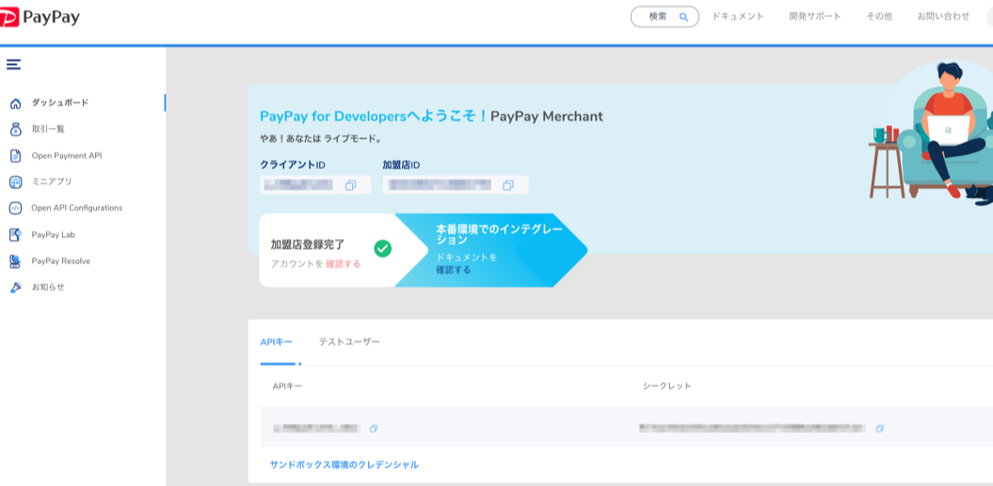Copy the 加盟店ID value

point(508,185)
